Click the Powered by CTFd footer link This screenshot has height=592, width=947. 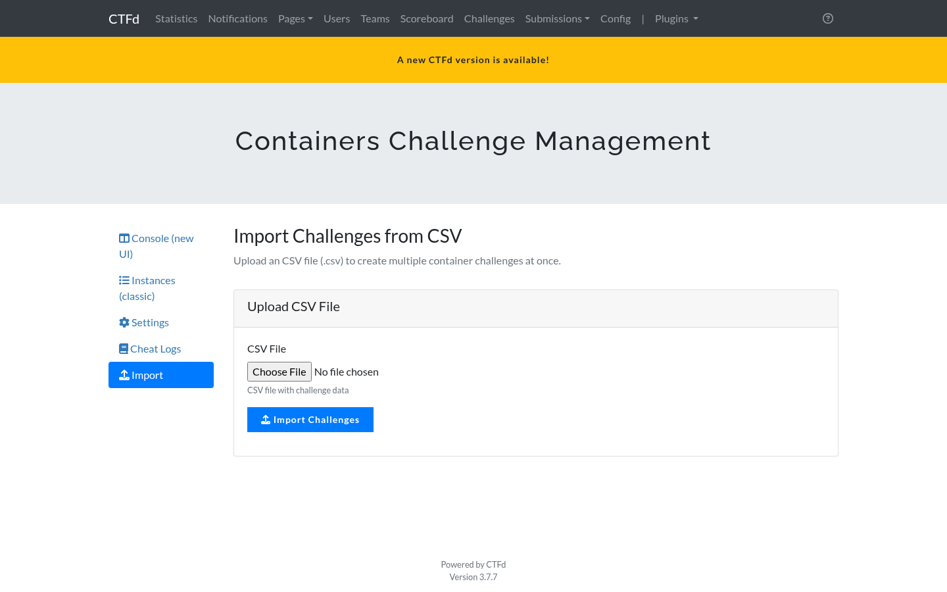473,564
